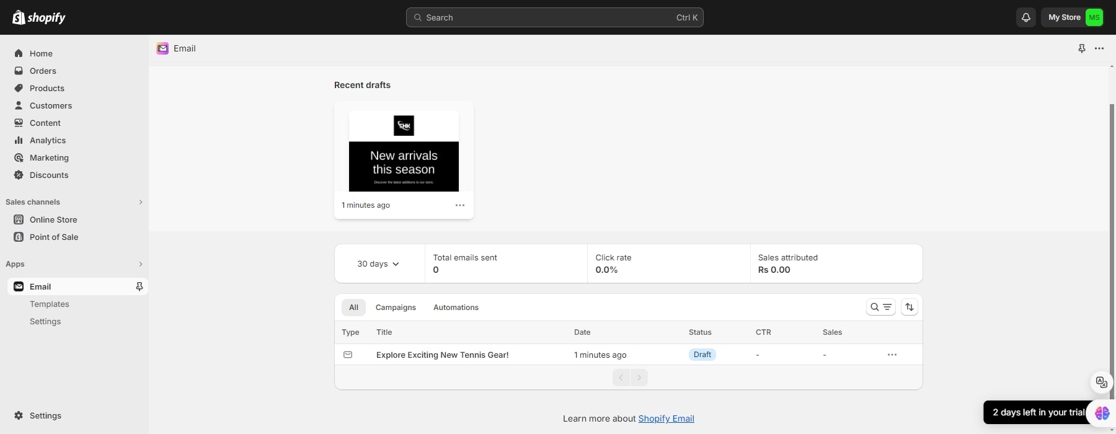Pin the app from the header
Image resolution: width=1116 pixels, height=434 pixels.
click(1082, 48)
